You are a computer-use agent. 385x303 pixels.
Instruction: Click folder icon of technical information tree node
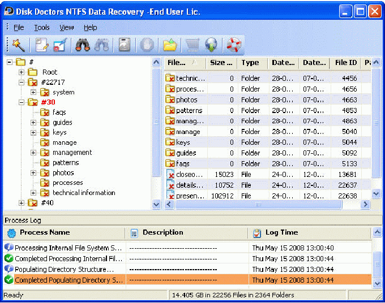point(45,193)
